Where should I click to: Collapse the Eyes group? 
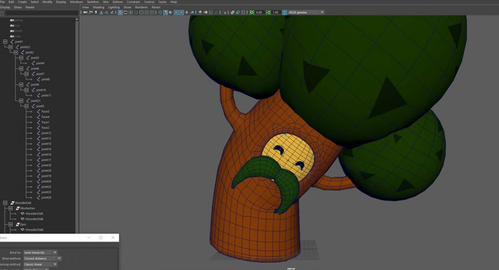pos(11,224)
